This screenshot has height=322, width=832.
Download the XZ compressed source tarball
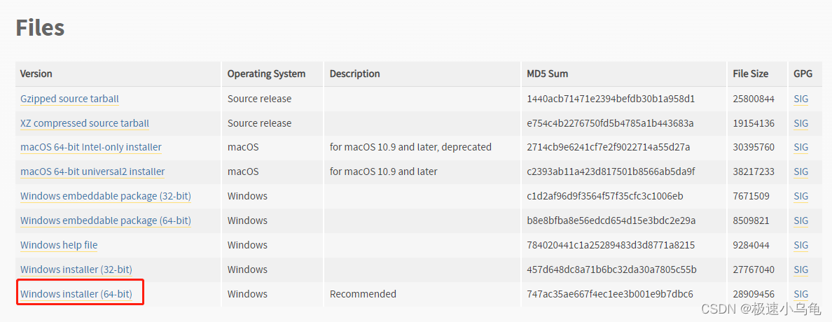(x=84, y=123)
